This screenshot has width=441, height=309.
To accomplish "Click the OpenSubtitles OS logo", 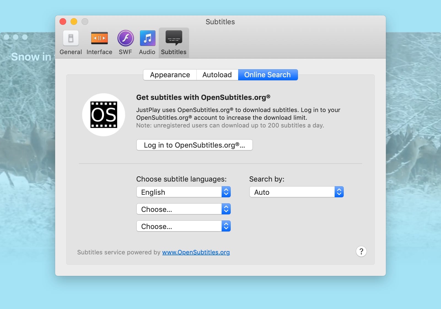I will pyautogui.click(x=104, y=115).
